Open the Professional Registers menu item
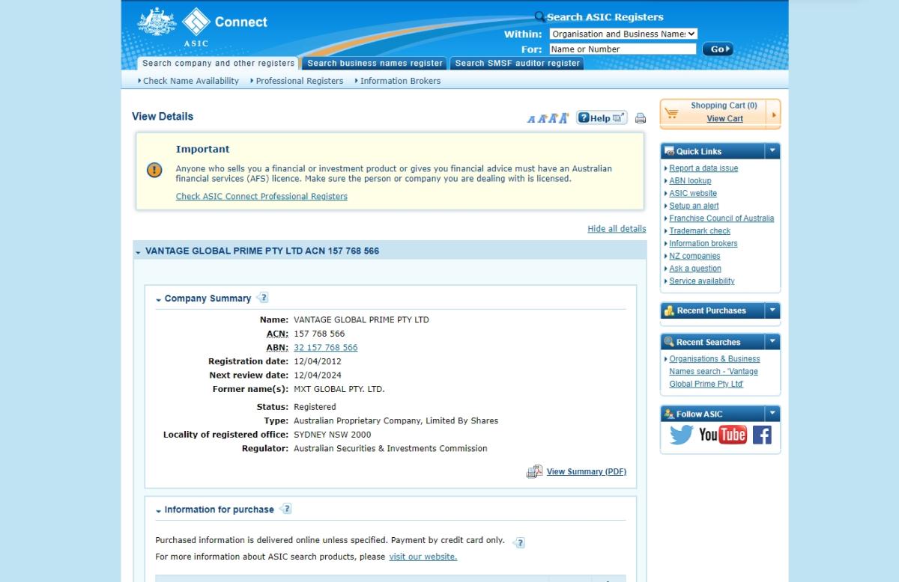Viewport: 899px width, 582px height. pos(298,81)
